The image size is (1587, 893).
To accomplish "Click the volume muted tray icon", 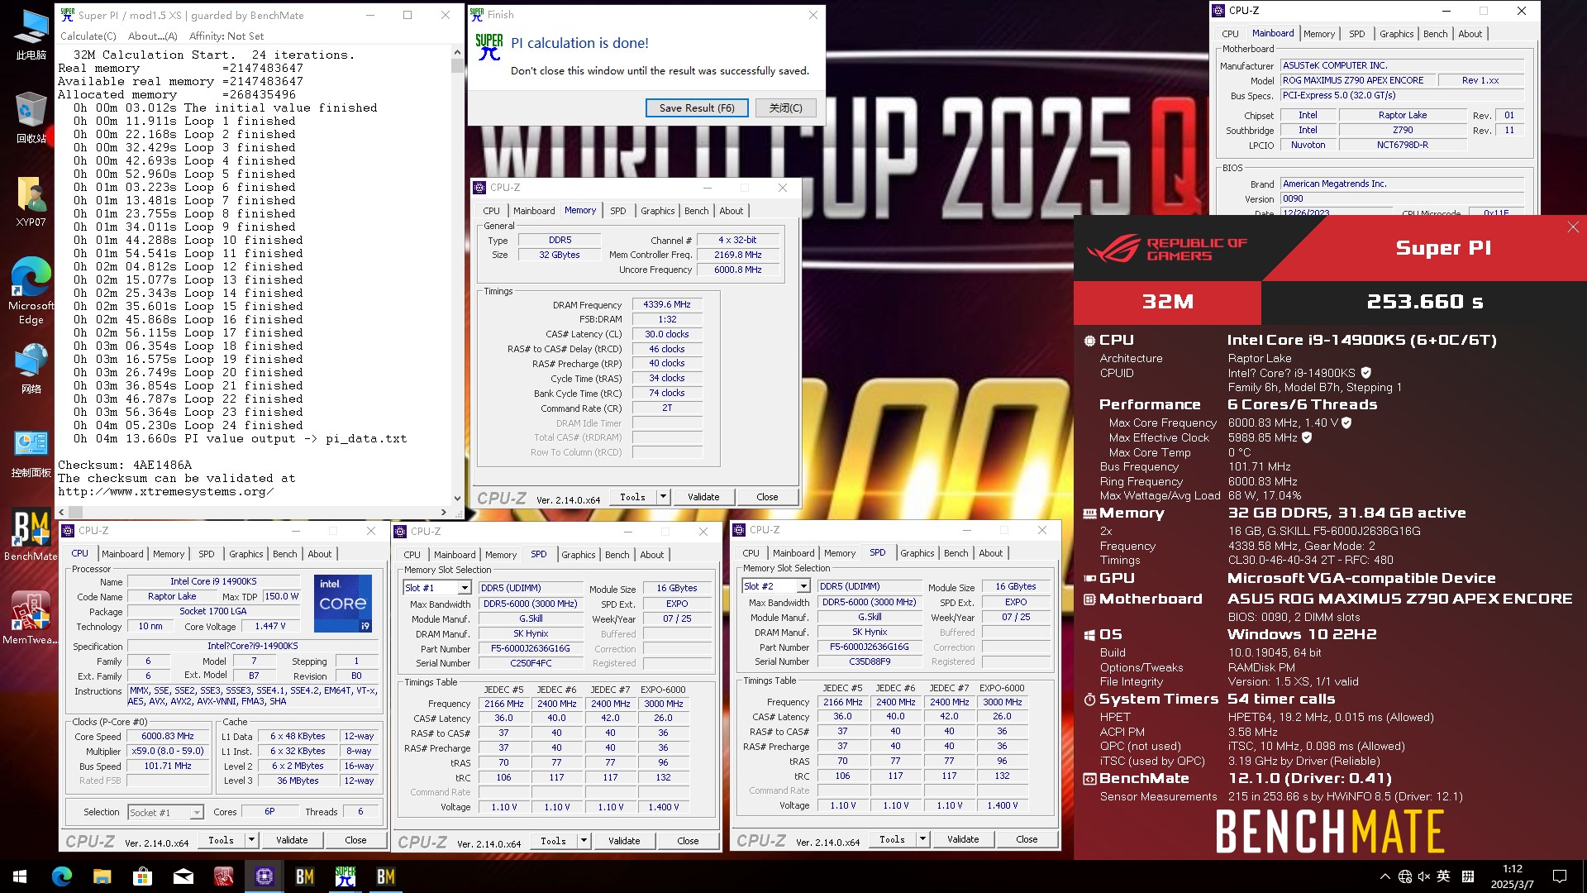I will pos(1424,876).
